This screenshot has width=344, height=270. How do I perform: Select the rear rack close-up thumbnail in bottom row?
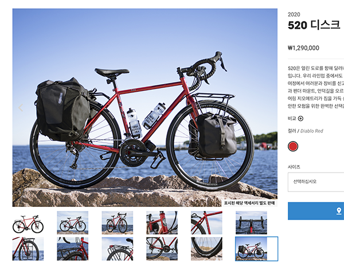(73, 249)
